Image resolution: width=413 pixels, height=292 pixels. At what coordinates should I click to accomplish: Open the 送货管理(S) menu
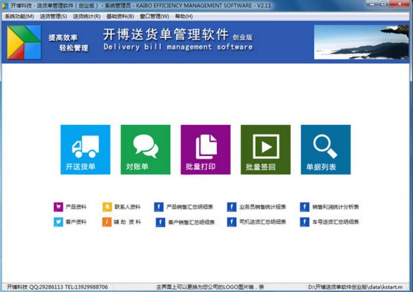(53, 16)
